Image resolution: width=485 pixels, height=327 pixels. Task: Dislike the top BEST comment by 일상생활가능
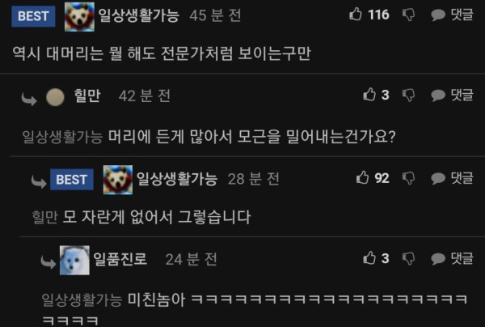pos(408,15)
